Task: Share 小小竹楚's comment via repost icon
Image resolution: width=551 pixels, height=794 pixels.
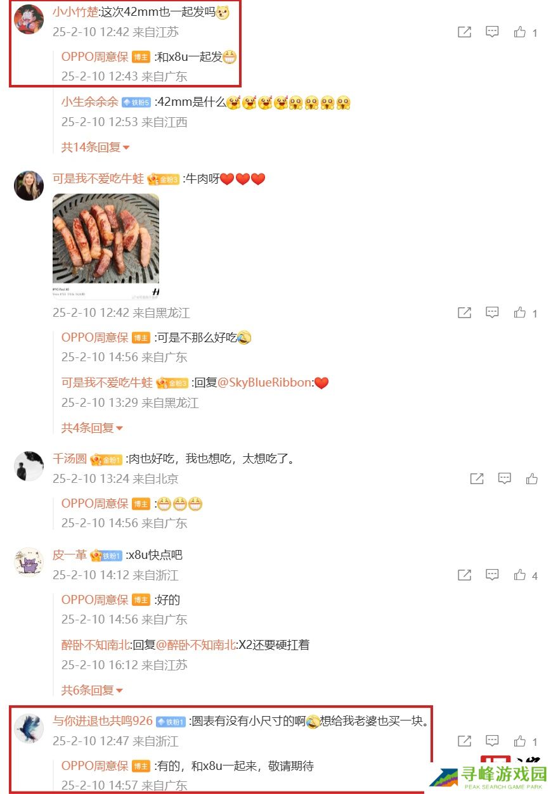Action: (465, 32)
